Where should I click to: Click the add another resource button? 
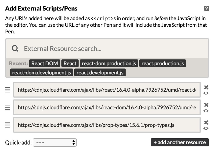[x=180, y=142]
